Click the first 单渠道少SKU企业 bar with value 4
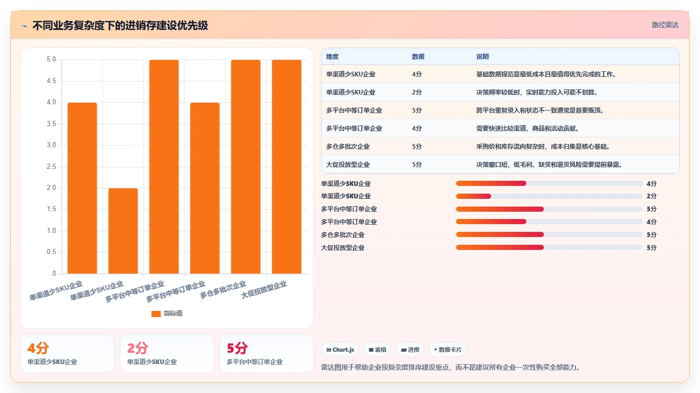700x393 pixels. (82, 188)
